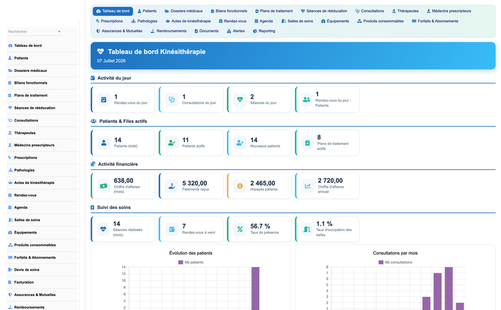Open Équipements in the sidebar
The width and height of the screenshot is (501, 310).
[x=42, y=232]
